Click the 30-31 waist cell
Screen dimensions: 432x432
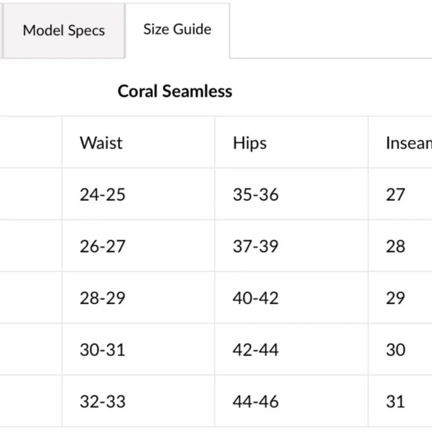(x=102, y=349)
